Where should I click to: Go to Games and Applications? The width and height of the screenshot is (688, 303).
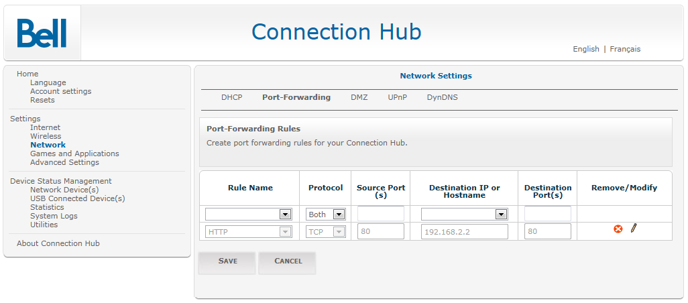(x=74, y=154)
